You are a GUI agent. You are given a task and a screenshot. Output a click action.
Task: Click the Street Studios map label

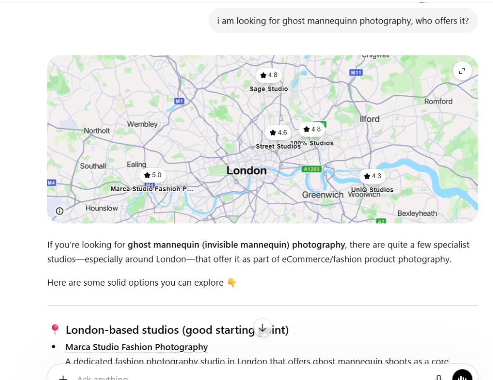278,146
